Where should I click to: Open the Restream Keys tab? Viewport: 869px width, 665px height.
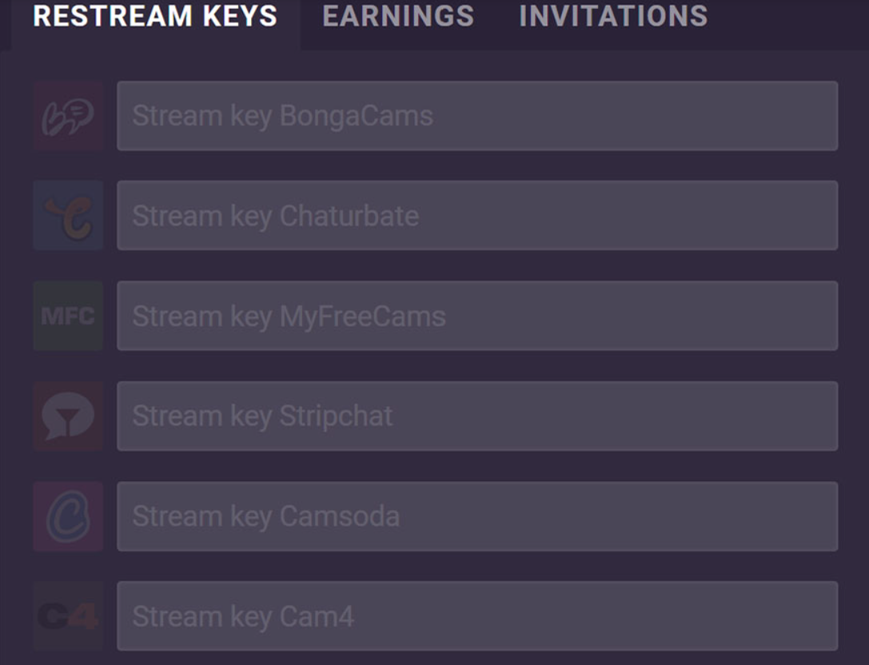coord(155,16)
